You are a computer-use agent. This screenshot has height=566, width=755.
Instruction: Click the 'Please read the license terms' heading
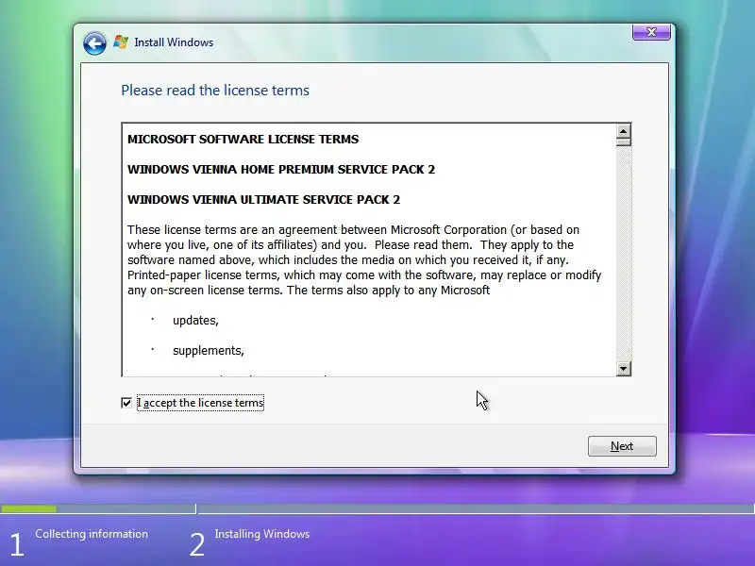click(215, 91)
